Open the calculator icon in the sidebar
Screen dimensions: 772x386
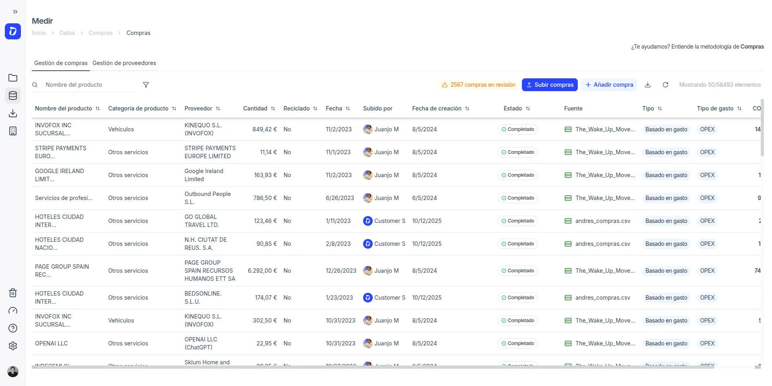point(13,131)
